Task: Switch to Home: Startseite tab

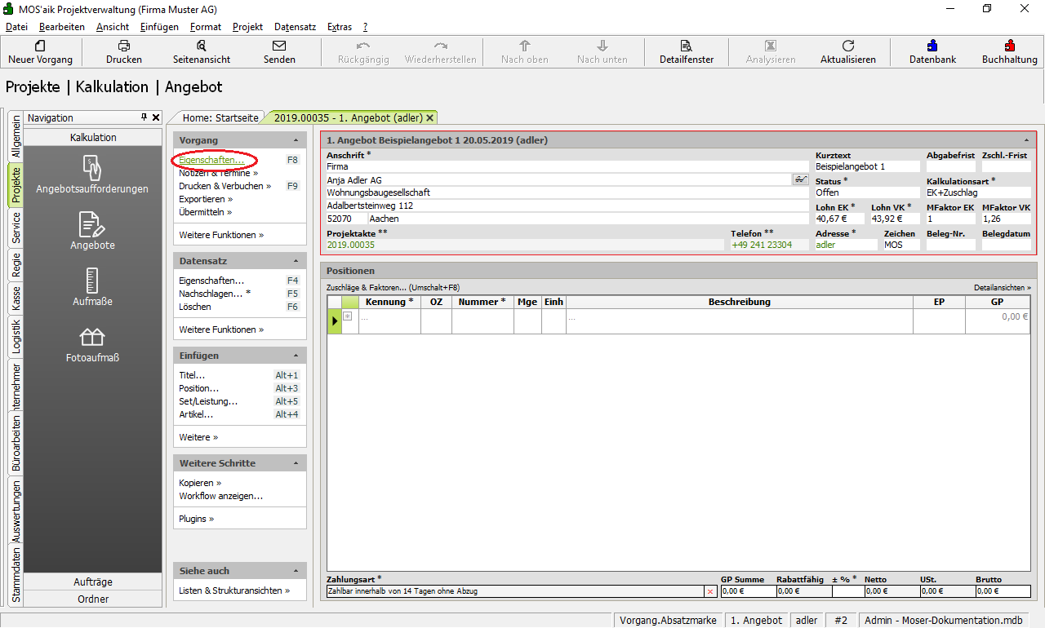Action: (220, 117)
